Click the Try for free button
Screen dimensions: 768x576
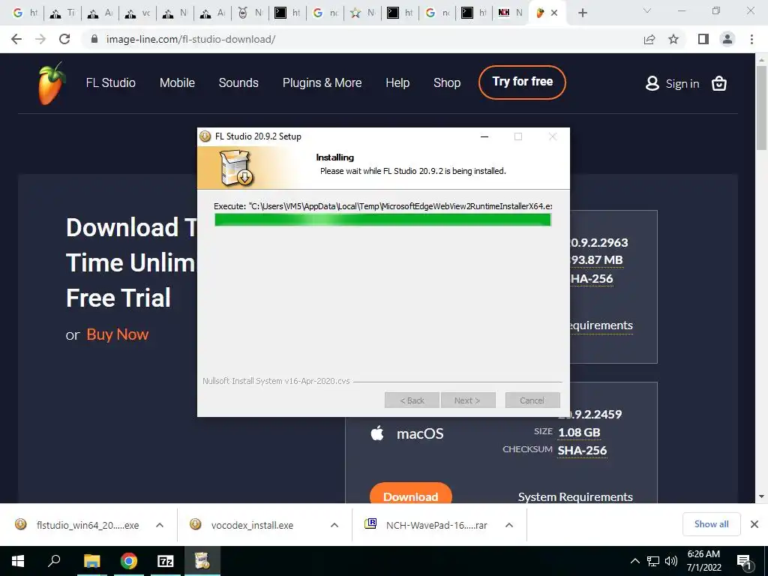click(522, 82)
